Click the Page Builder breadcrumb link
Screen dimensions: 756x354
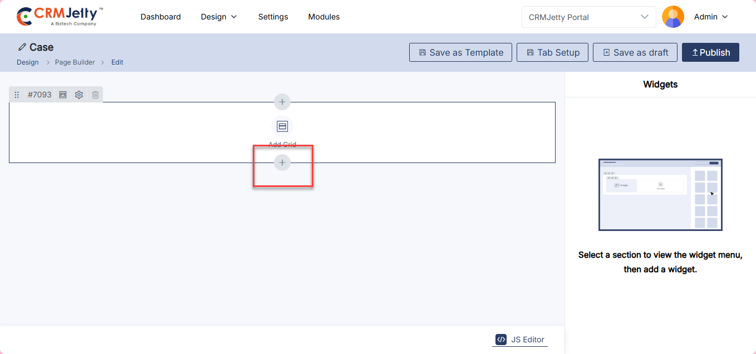click(75, 62)
